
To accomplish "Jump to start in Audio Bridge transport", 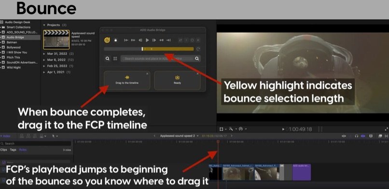I will click(x=126, y=40).
